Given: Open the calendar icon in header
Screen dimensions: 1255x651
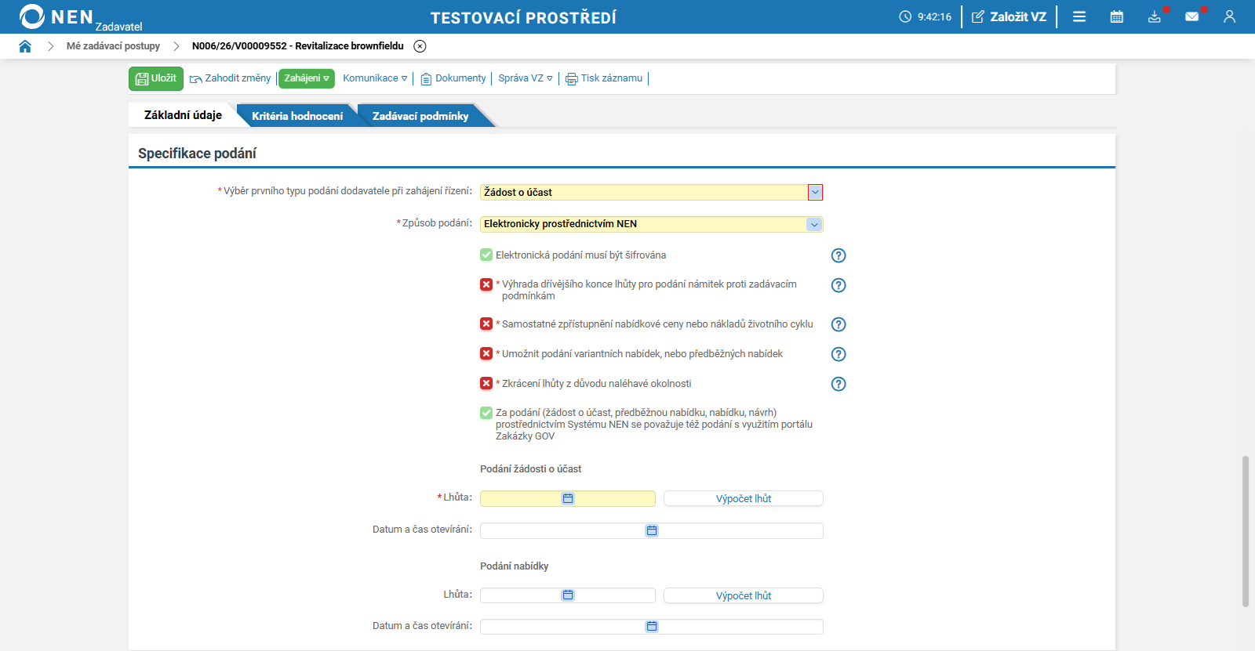Looking at the screenshot, I should coord(1117,16).
